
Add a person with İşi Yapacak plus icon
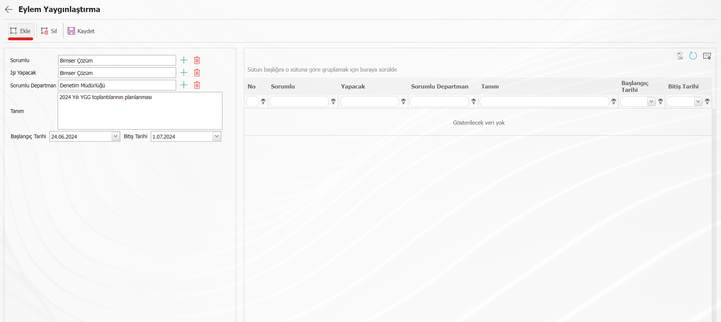184,73
